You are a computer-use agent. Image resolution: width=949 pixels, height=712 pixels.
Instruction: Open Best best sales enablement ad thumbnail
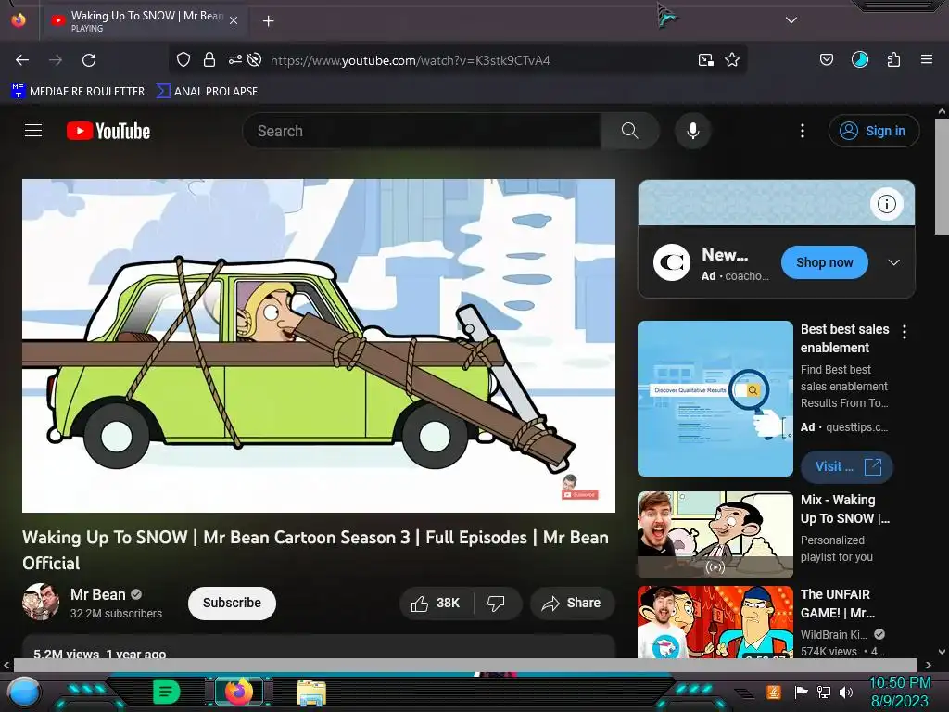tap(715, 399)
